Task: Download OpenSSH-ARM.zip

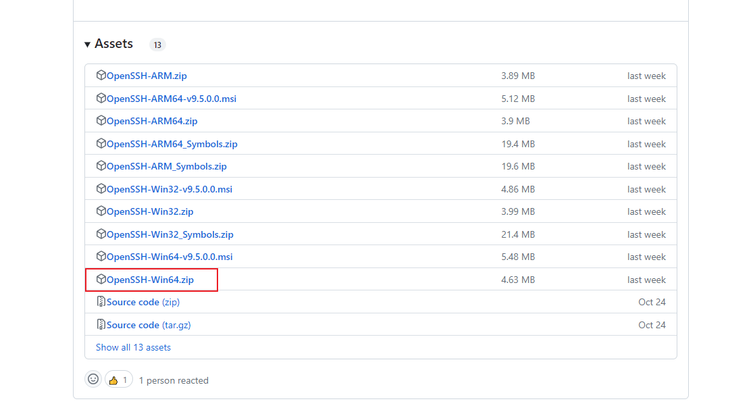Action: 147,76
